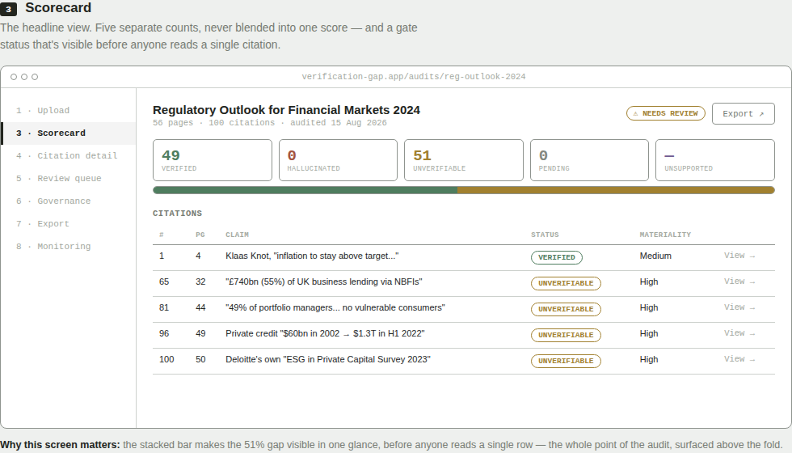The image size is (792, 453).
Task: Click report title Regulatory Outlook for Financial Markets 2024
Action: tap(286, 110)
